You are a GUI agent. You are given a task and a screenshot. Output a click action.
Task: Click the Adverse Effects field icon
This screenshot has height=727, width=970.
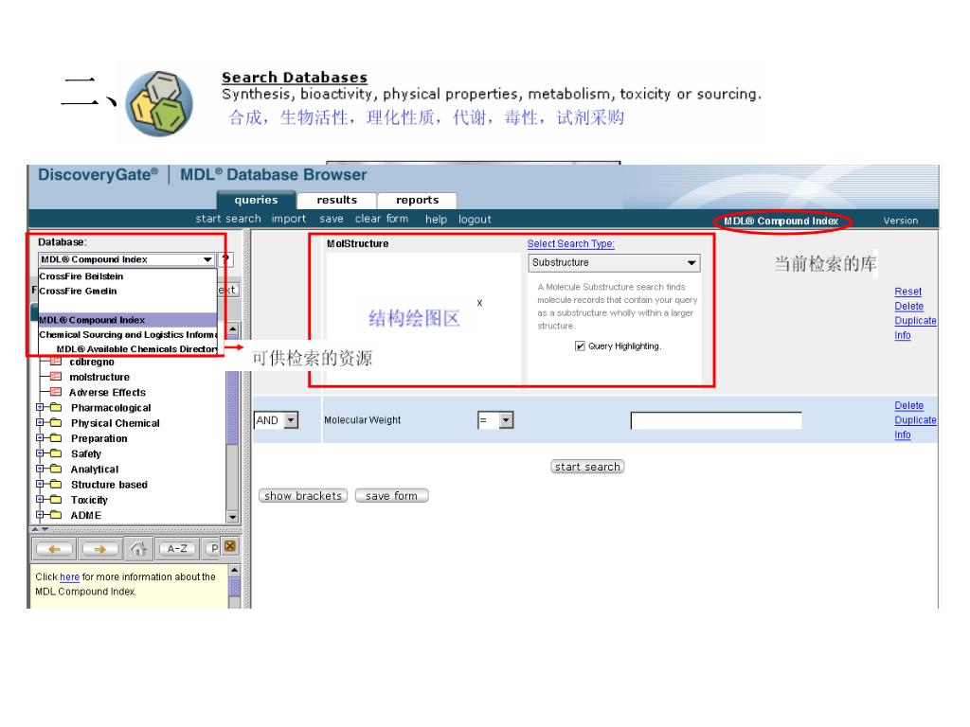[x=56, y=392]
